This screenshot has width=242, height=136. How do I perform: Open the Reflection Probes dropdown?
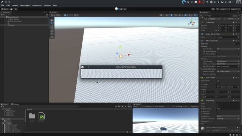pyautogui.click(x=228, y=64)
